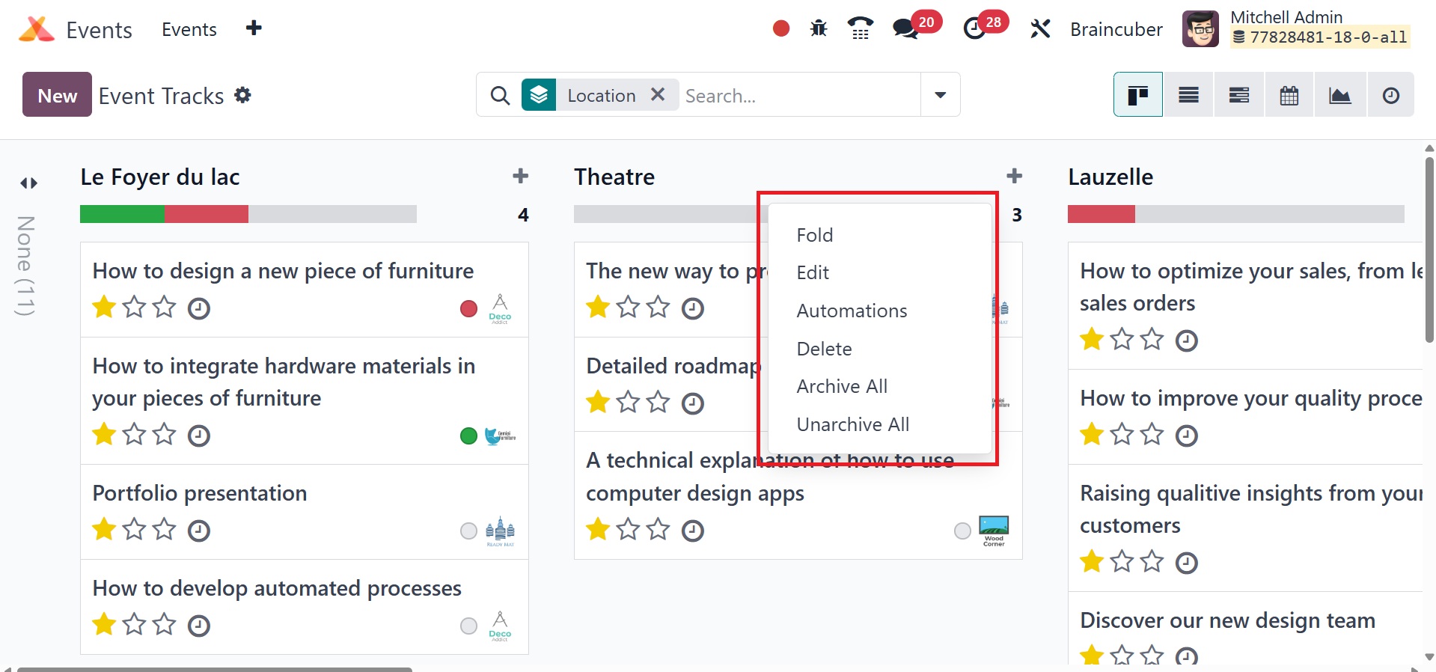Click the New button
Screen dimensions: 1436x672
[x=57, y=95]
